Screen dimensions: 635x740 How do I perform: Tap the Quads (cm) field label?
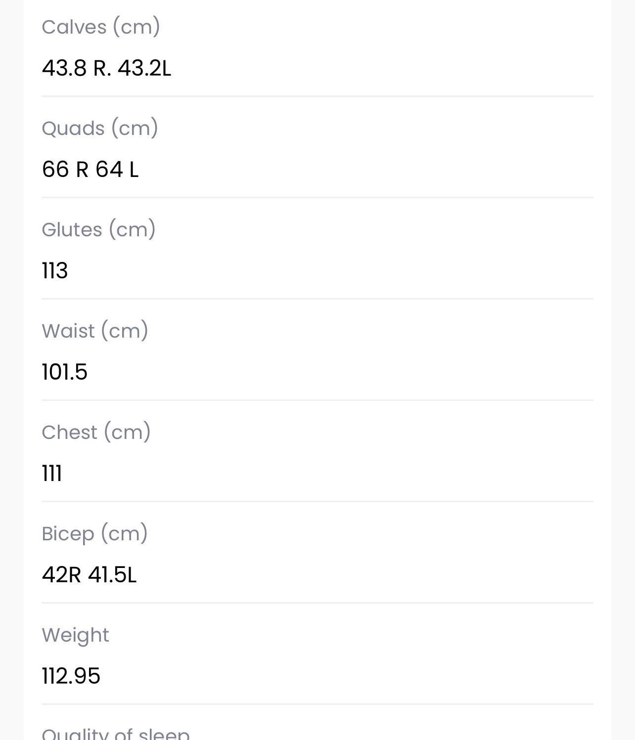point(100,128)
